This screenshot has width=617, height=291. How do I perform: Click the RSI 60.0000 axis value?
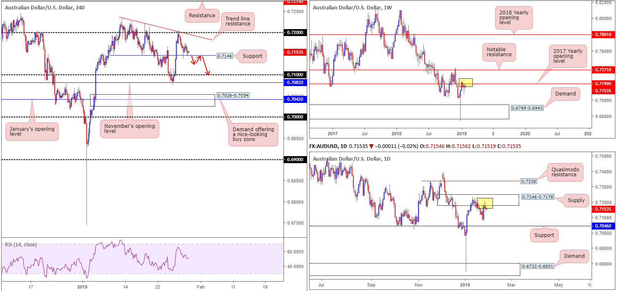pyautogui.click(x=295, y=252)
